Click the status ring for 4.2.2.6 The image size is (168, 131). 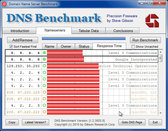44,79
